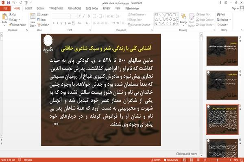Switch to Reading View icon
The width and height of the screenshot is (244, 162).
coord(198,160)
